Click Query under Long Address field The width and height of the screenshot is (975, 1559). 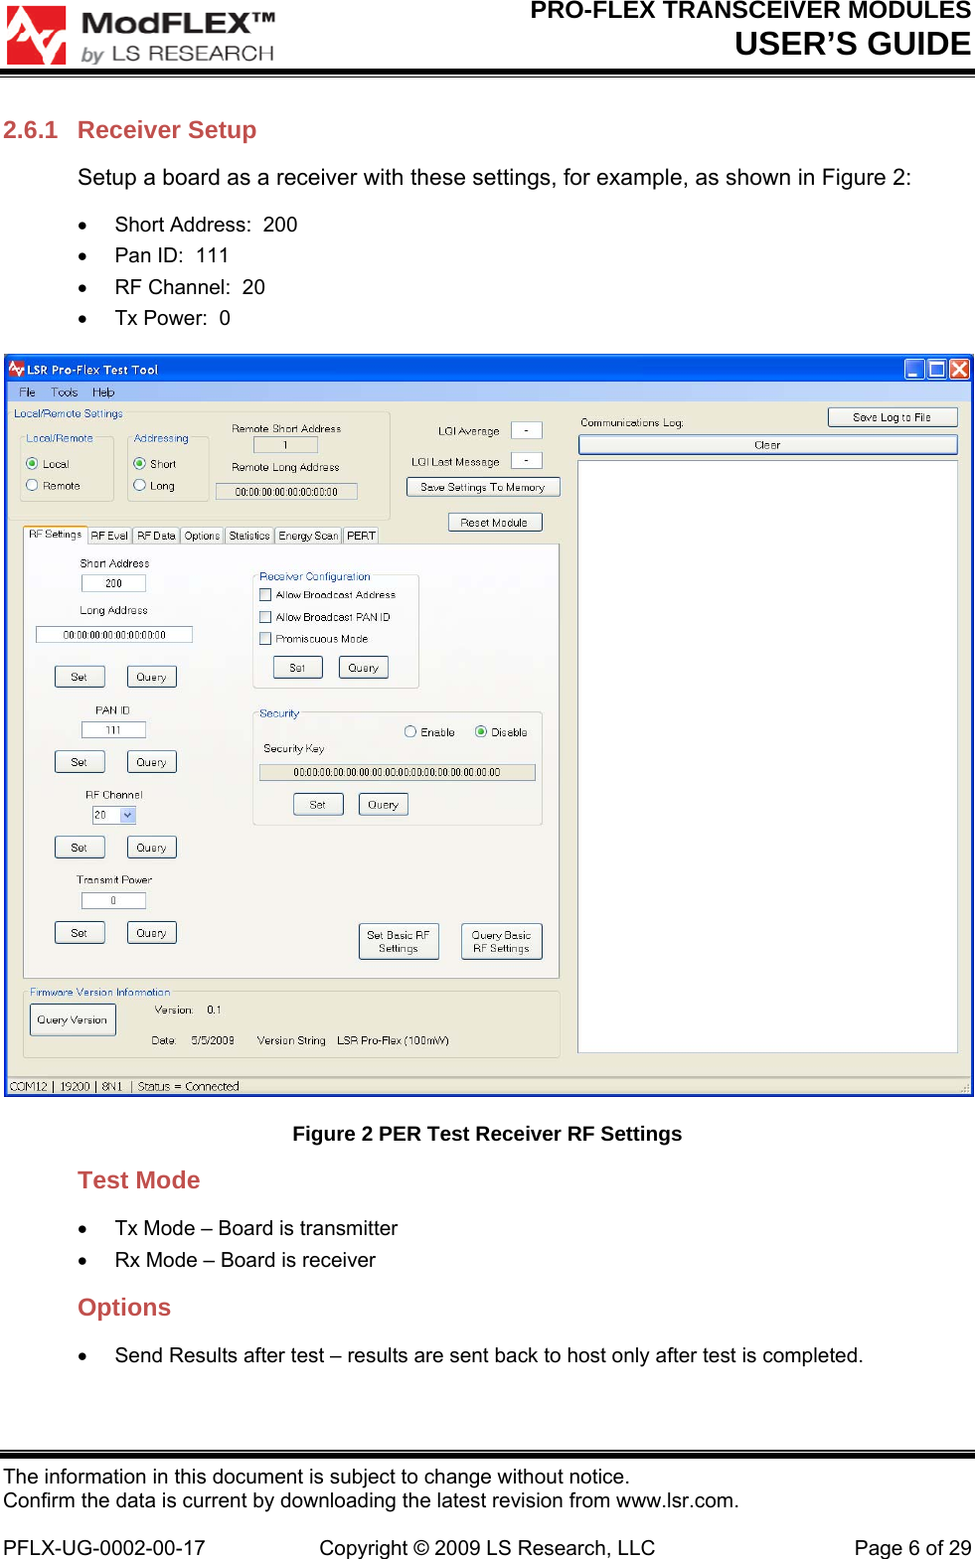pos(152,677)
